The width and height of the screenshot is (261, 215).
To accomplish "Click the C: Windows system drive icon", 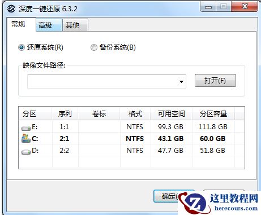I will [x=26, y=138].
